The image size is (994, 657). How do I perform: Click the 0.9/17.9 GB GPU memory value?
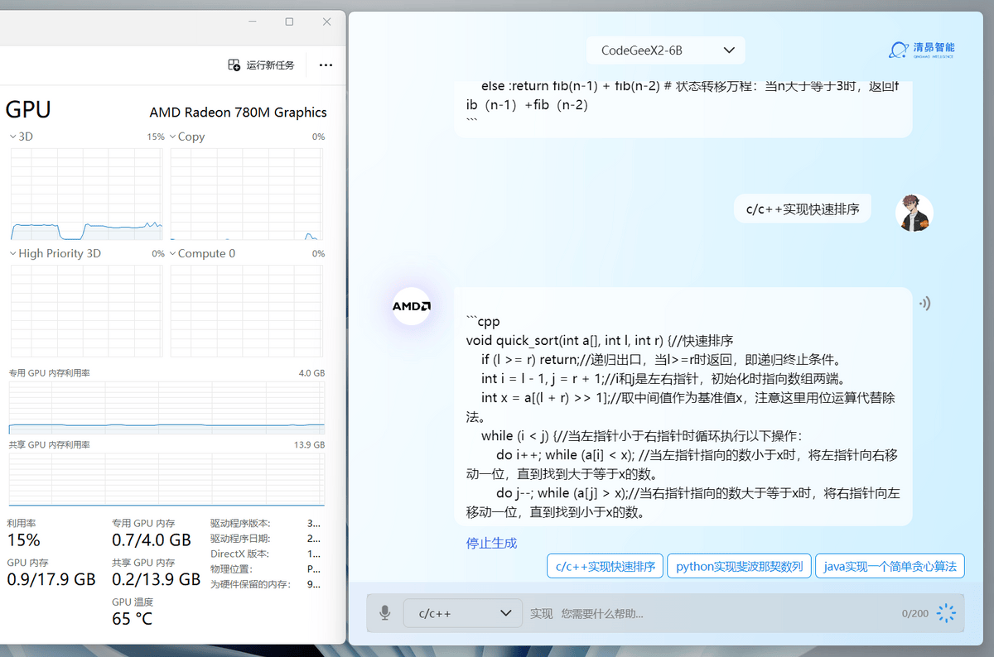click(x=51, y=579)
